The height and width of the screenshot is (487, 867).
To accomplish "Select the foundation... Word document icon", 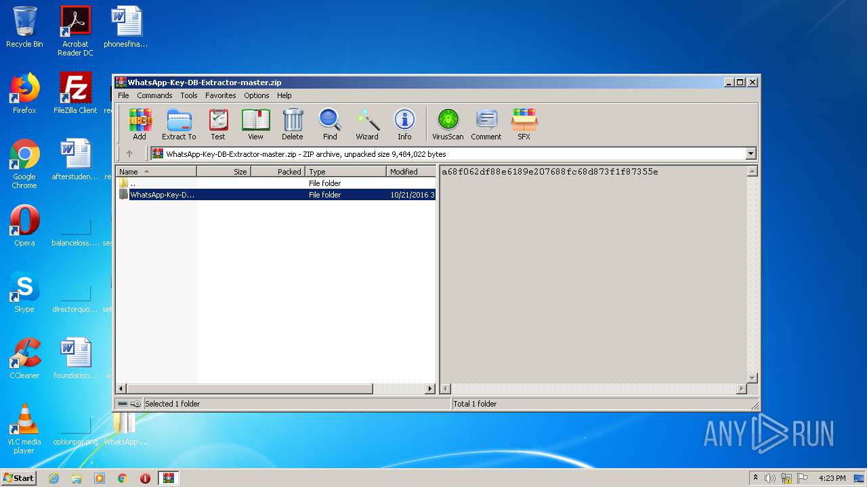I will click(75, 358).
